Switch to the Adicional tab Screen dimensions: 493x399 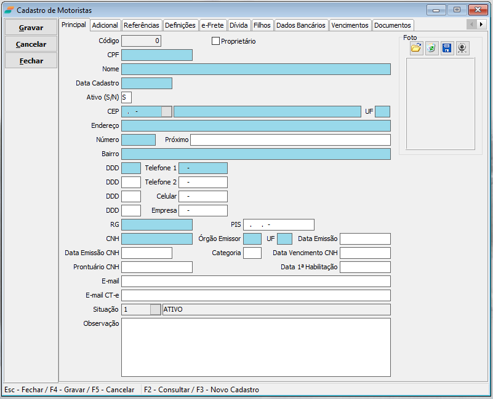[105, 25]
